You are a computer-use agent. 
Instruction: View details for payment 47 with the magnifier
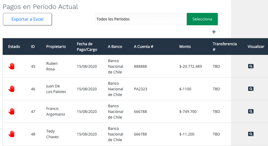coord(251,111)
